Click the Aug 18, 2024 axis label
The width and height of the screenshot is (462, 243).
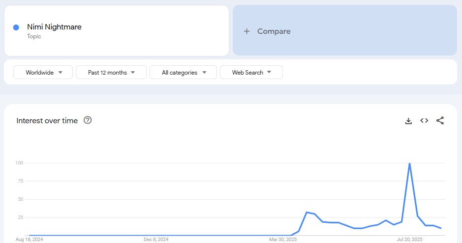(x=30, y=240)
